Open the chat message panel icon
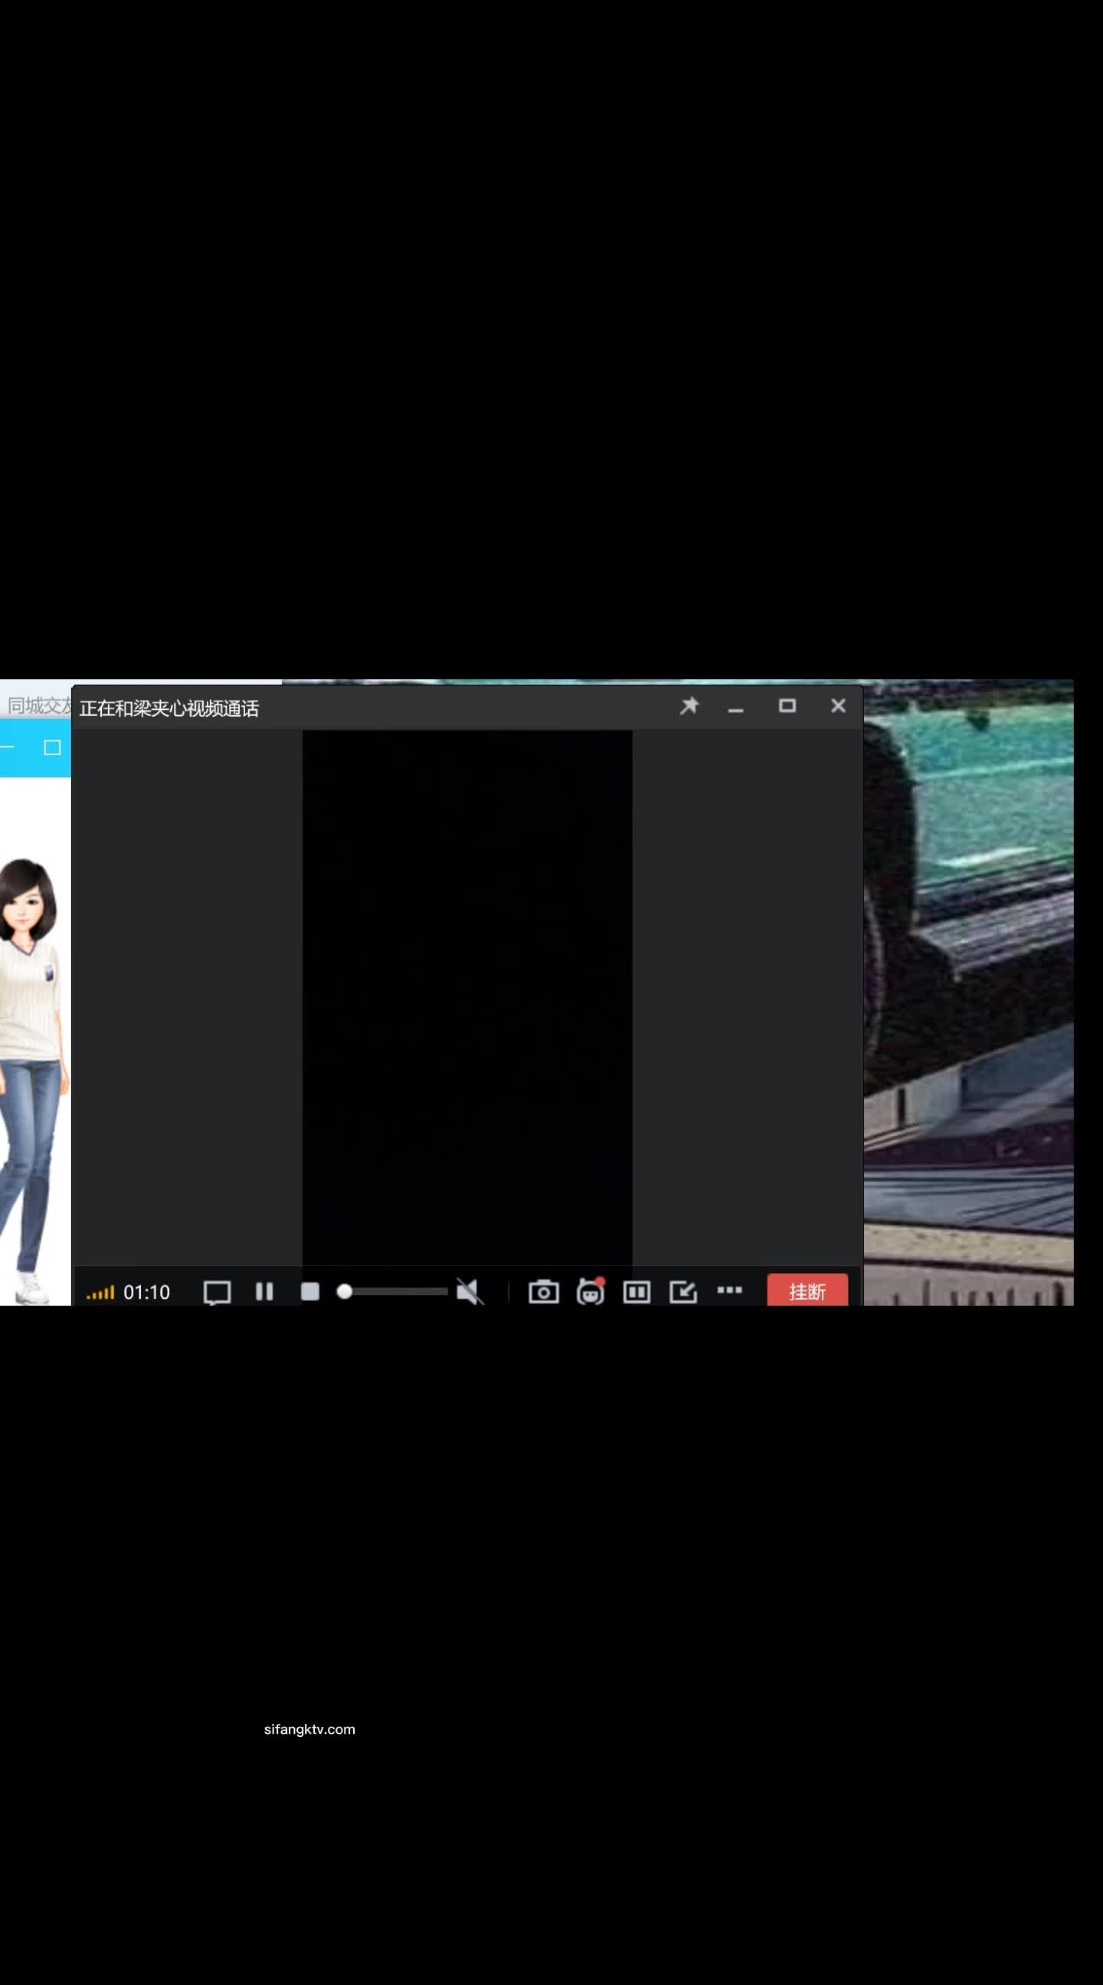Image resolution: width=1103 pixels, height=1985 pixels. (x=217, y=1292)
